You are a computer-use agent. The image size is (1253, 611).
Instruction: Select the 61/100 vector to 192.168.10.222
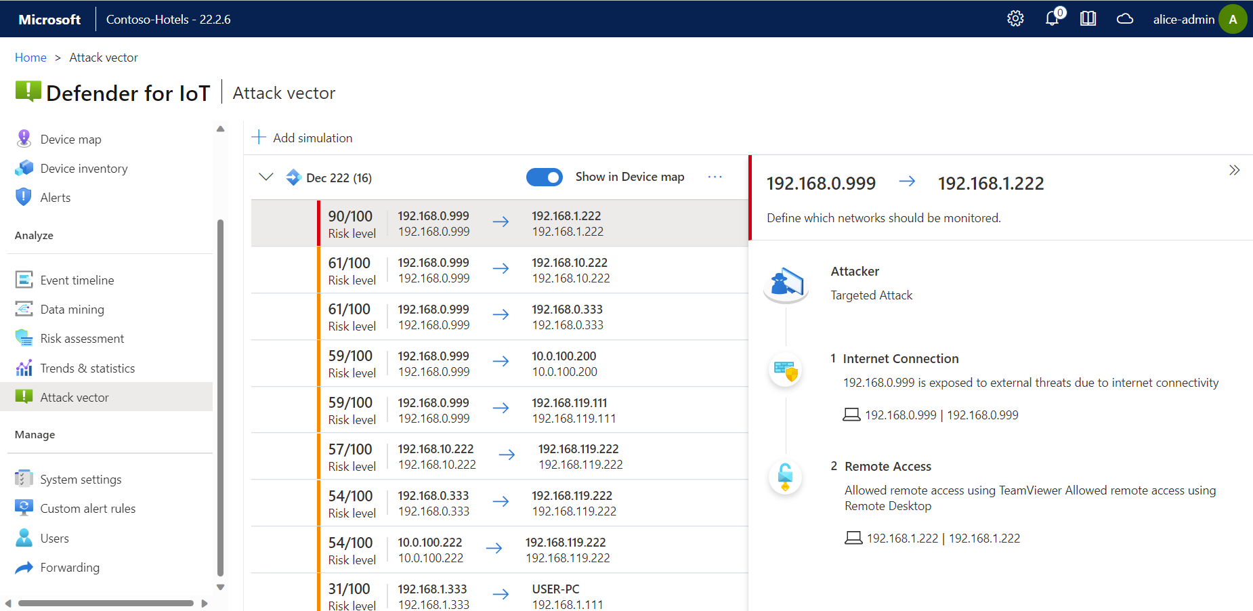tap(500, 270)
